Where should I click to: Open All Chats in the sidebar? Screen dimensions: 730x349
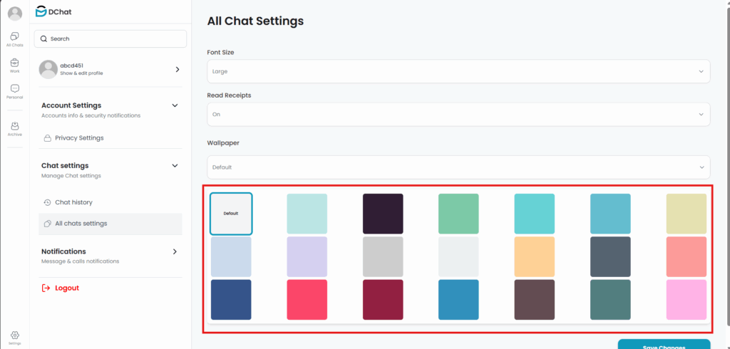pyautogui.click(x=14, y=39)
